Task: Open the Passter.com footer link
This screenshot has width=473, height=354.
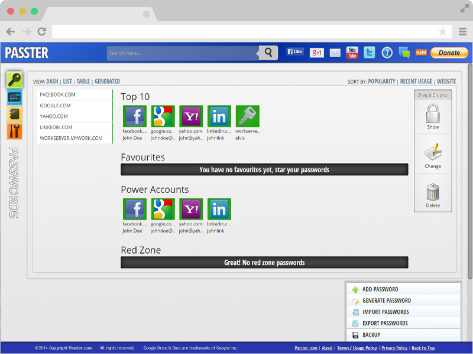Action: (x=306, y=348)
